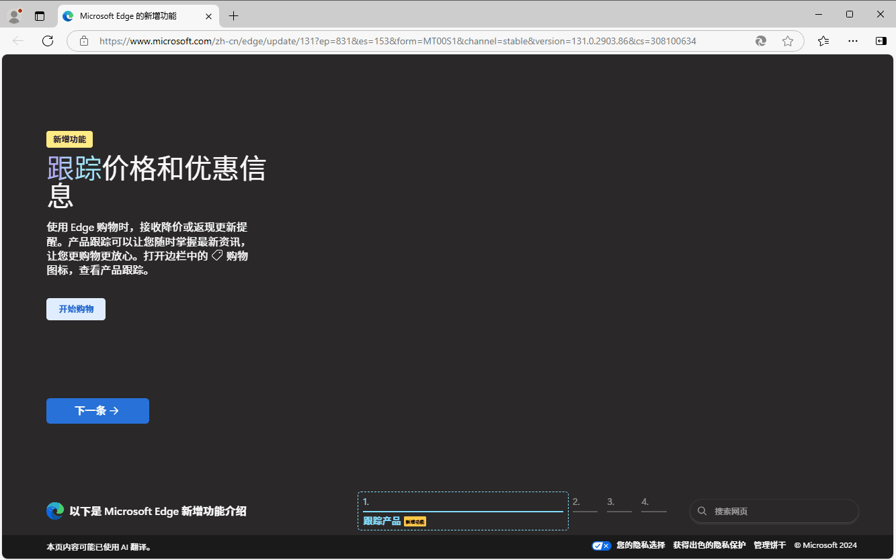Click the Edge profile avatar icon
Screen dimensions: 896x560
14,15
